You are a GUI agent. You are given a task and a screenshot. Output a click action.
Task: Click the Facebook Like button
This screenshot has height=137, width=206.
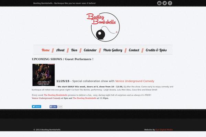(x=53, y=107)
